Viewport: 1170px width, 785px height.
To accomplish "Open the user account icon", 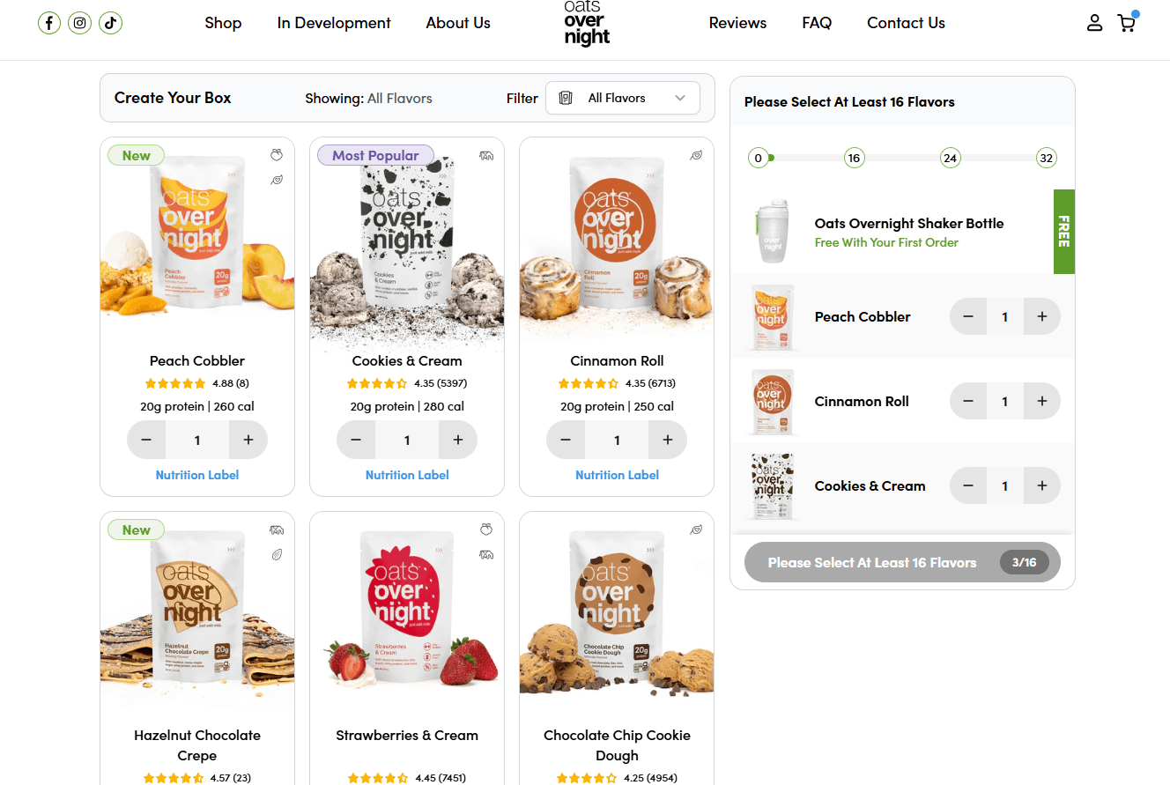I will point(1094,23).
